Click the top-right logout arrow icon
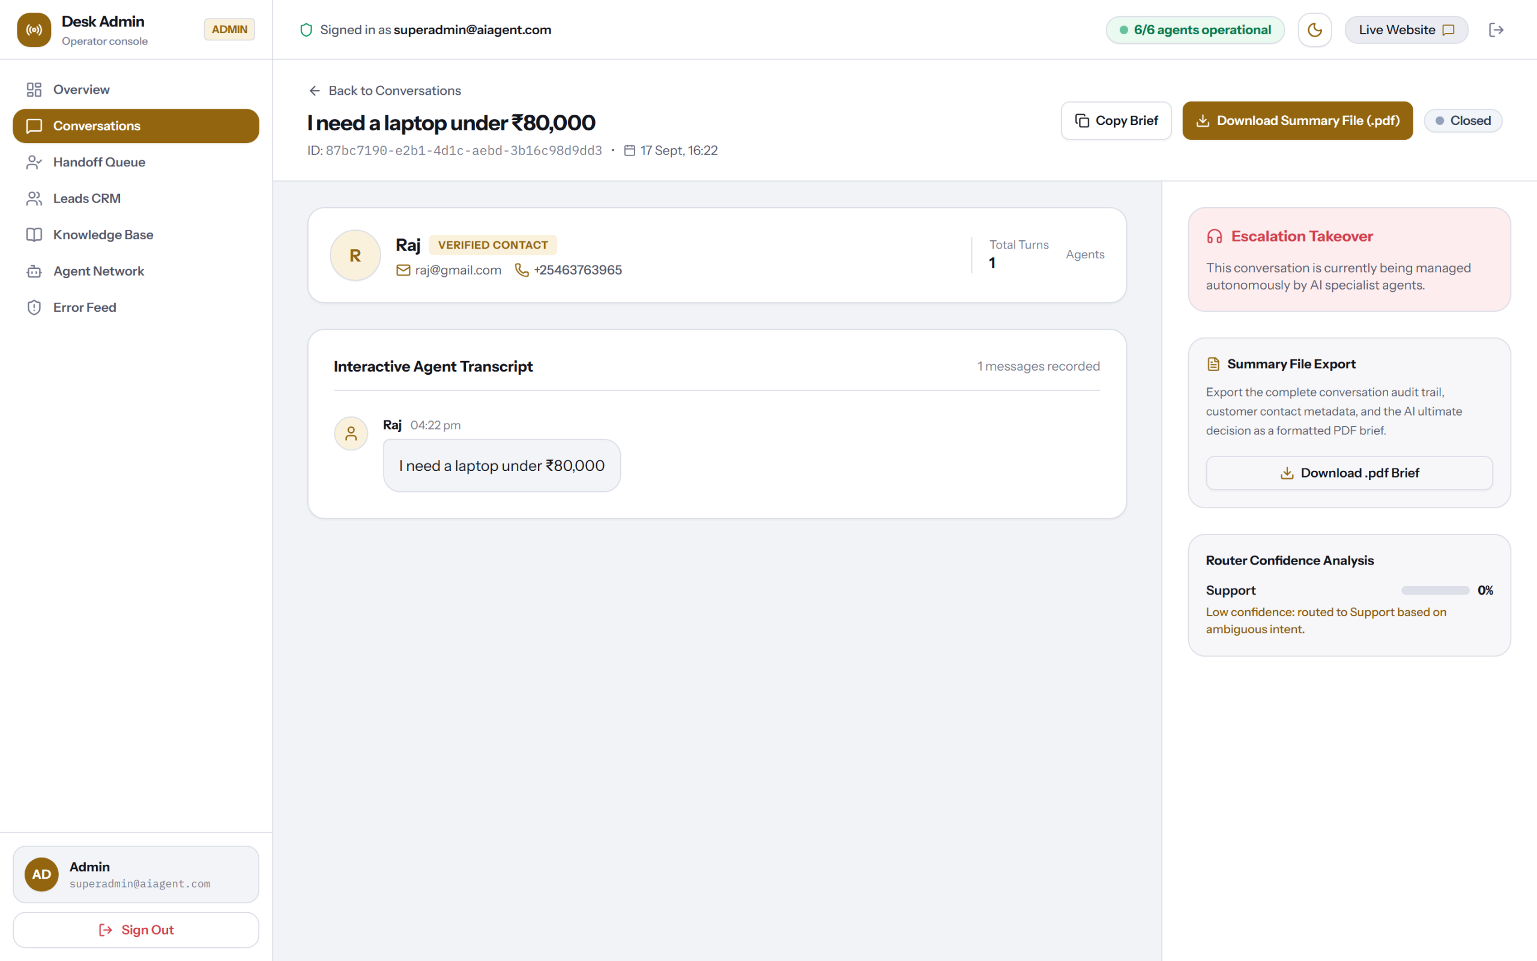Viewport: 1537px width, 961px height. 1496,30
